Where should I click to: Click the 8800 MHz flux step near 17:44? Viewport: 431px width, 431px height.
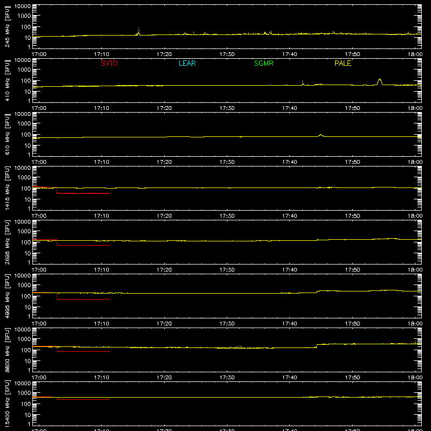tap(317, 346)
